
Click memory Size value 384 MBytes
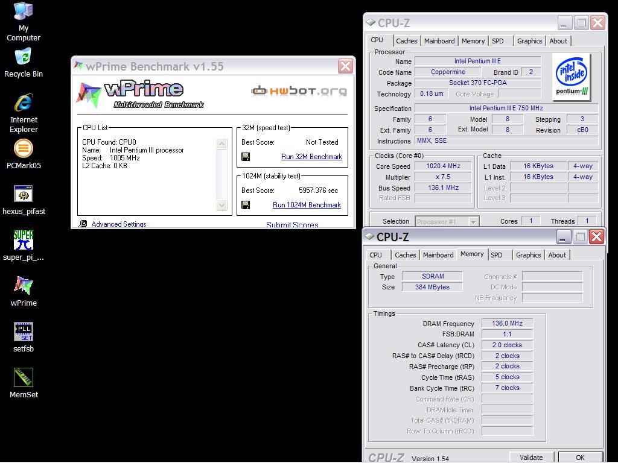pos(432,287)
